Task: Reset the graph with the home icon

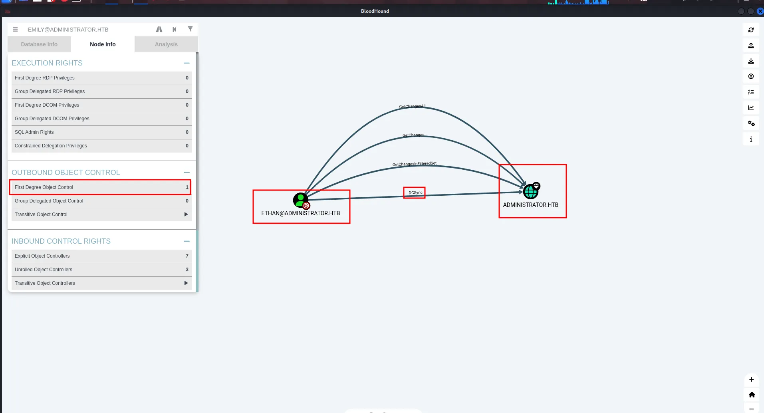Action: click(752, 395)
